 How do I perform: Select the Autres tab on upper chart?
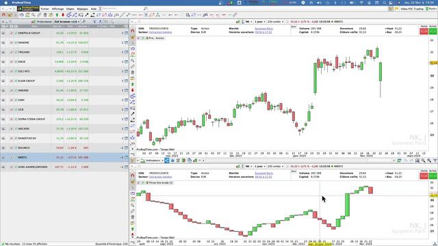[x=159, y=38]
